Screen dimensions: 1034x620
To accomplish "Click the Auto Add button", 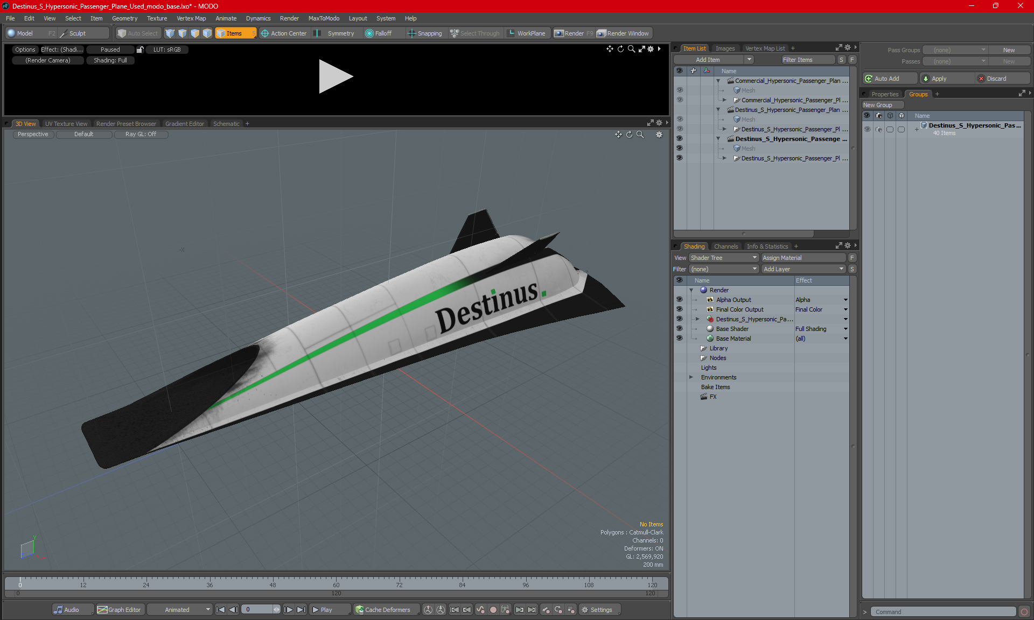I will 889,79.
